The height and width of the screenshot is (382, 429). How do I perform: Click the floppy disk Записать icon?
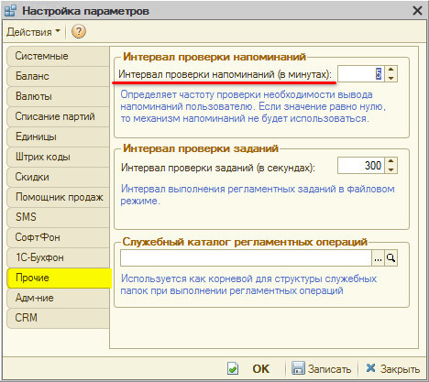point(298,368)
